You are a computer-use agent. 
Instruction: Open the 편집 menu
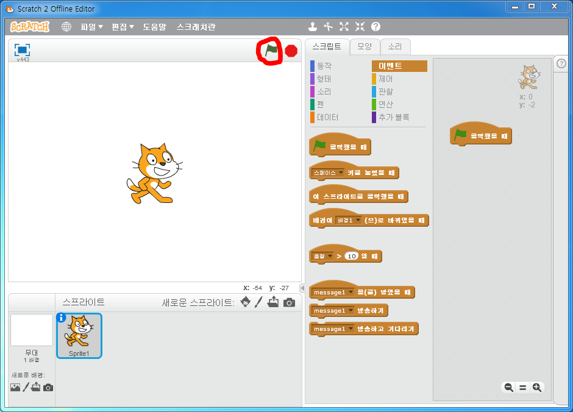pyautogui.click(x=123, y=27)
